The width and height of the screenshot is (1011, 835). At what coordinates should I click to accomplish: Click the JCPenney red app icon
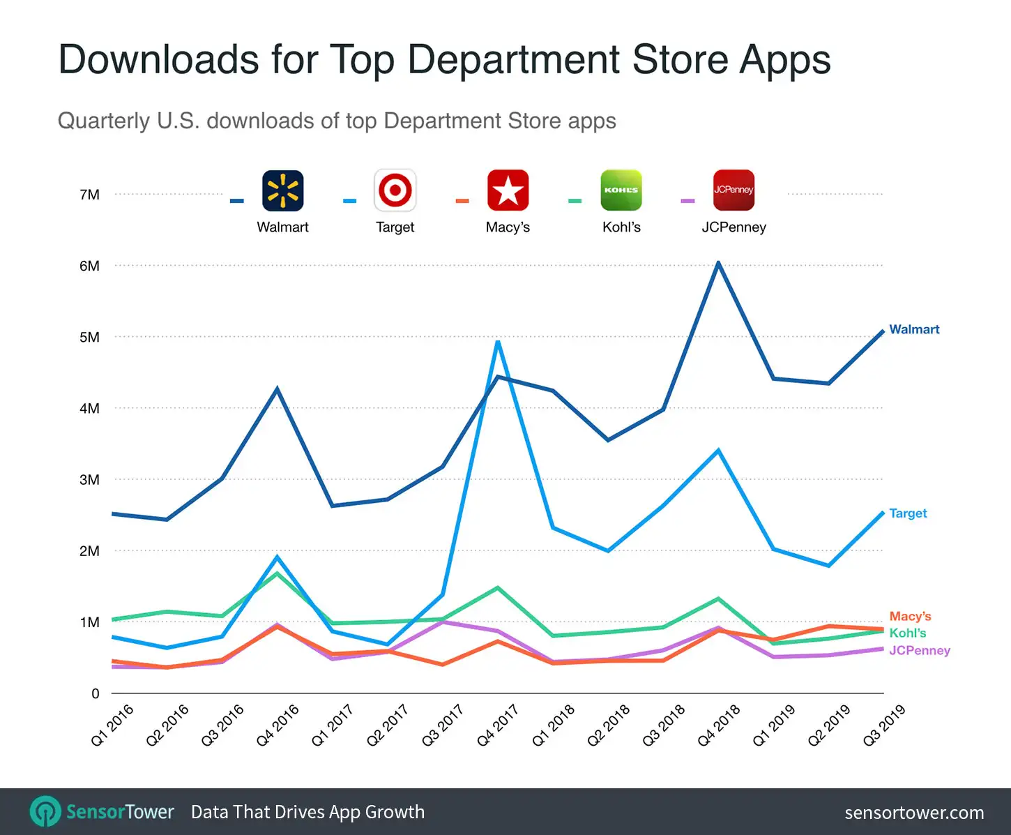[733, 190]
